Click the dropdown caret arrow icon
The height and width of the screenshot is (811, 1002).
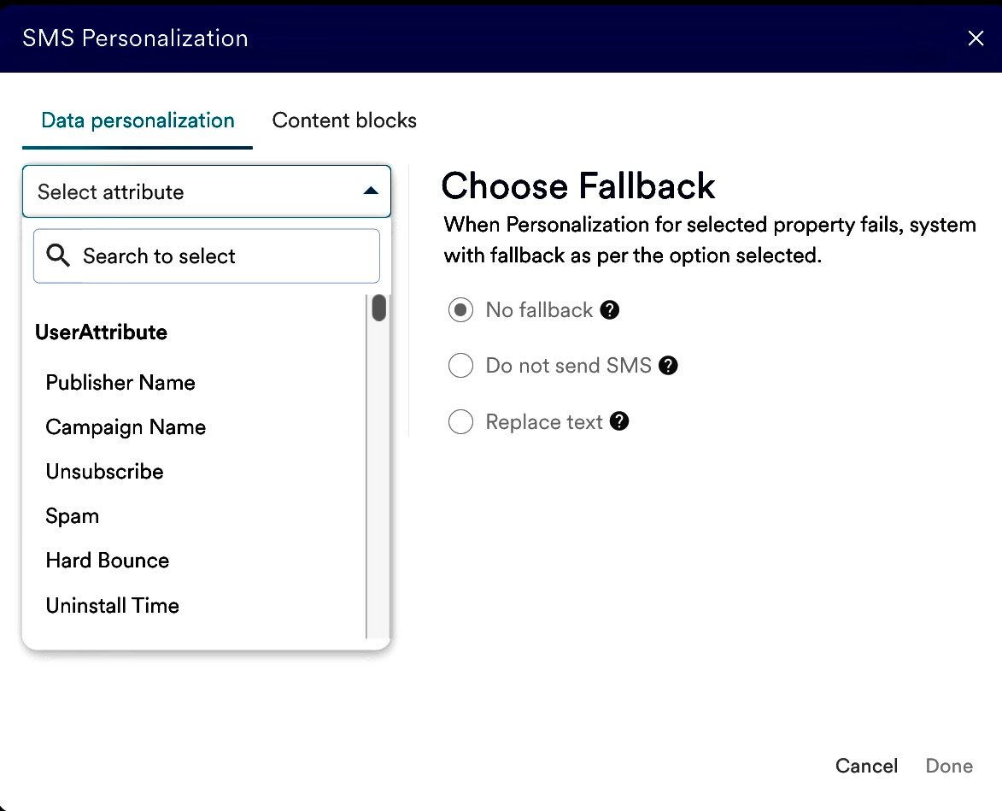(x=371, y=191)
